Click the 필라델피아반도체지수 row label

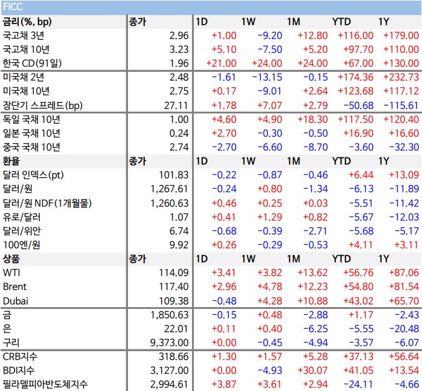tap(45, 384)
